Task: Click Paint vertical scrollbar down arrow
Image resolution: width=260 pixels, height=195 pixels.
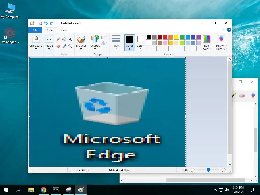Action: 230,165
